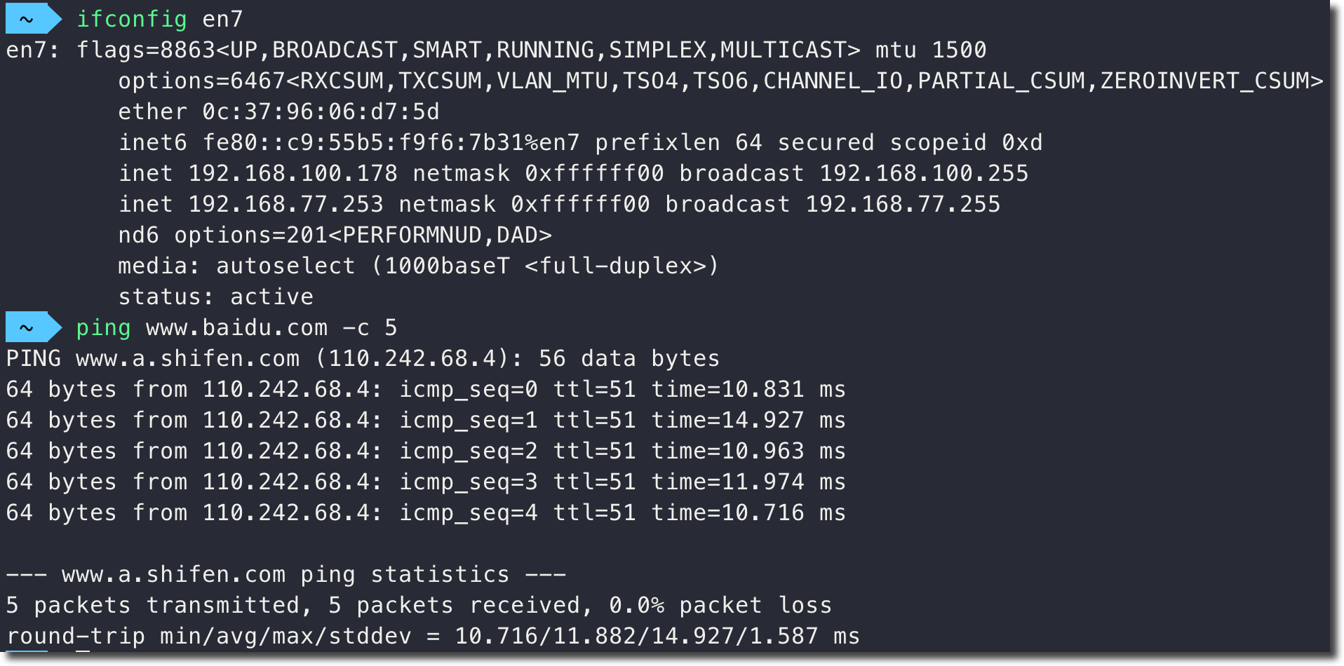Click the inet6 fe80 link-local address
Image resolution: width=1344 pixels, height=666 pixels.
(x=391, y=142)
